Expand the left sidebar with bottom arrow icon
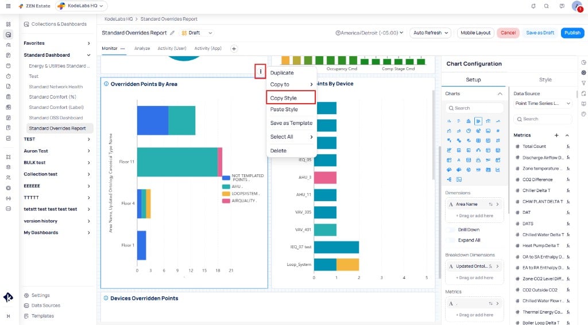Viewport: 588px width, 325px height. tap(8, 316)
